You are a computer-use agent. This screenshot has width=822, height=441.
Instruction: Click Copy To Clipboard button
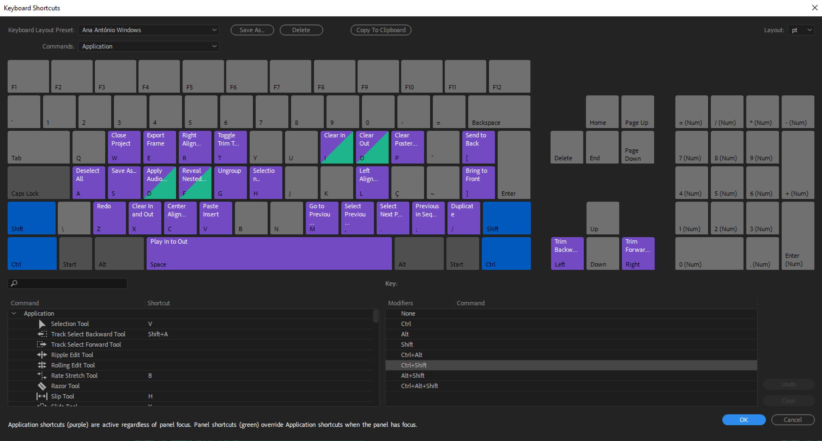pyautogui.click(x=381, y=30)
